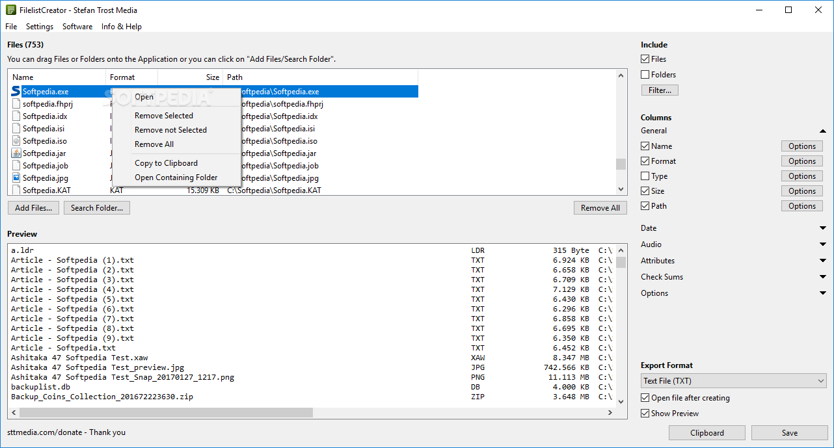Choose Remove All in context menu
The height and width of the screenshot is (448, 834).
coord(176,144)
